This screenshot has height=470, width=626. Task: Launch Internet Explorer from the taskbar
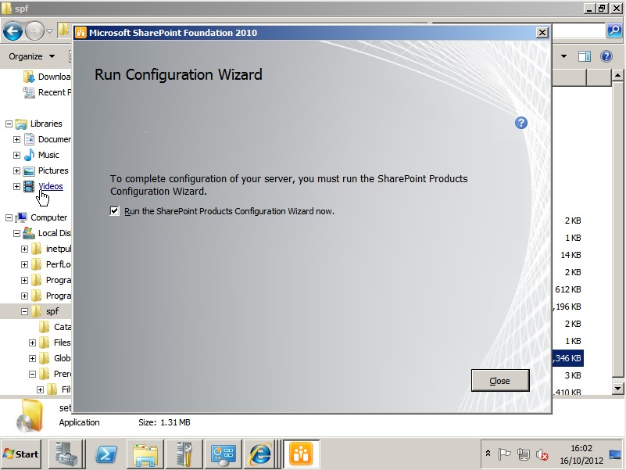(261, 454)
